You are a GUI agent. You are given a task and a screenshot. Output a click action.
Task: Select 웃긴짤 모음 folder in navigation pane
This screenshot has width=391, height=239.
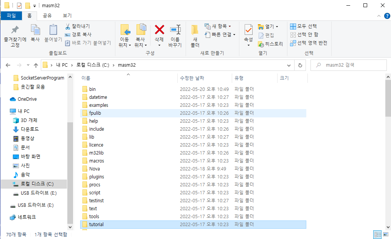click(x=29, y=87)
